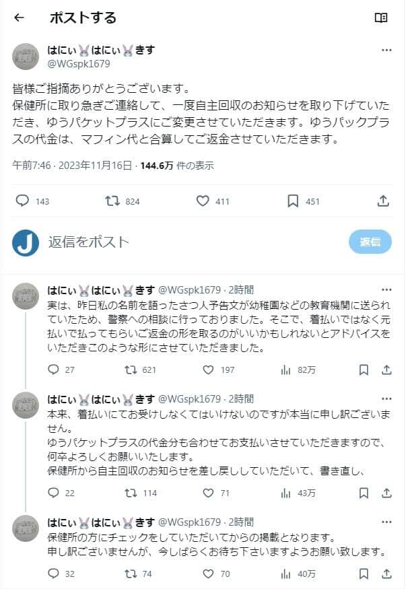View analytics for the reply with 82万 views
406x589 pixels.
pyautogui.click(x=285, y=369)
